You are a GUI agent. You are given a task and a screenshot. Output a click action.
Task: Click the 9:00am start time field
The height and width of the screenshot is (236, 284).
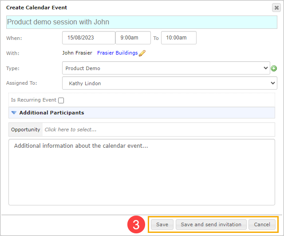pyautogui.click(x=133, y=38)
